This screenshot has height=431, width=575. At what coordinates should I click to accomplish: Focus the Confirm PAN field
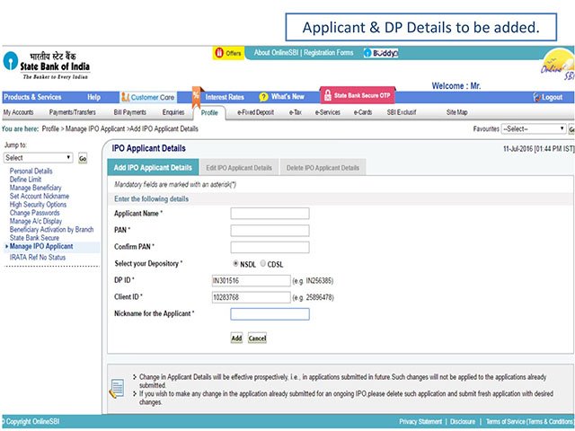[270, 247]
